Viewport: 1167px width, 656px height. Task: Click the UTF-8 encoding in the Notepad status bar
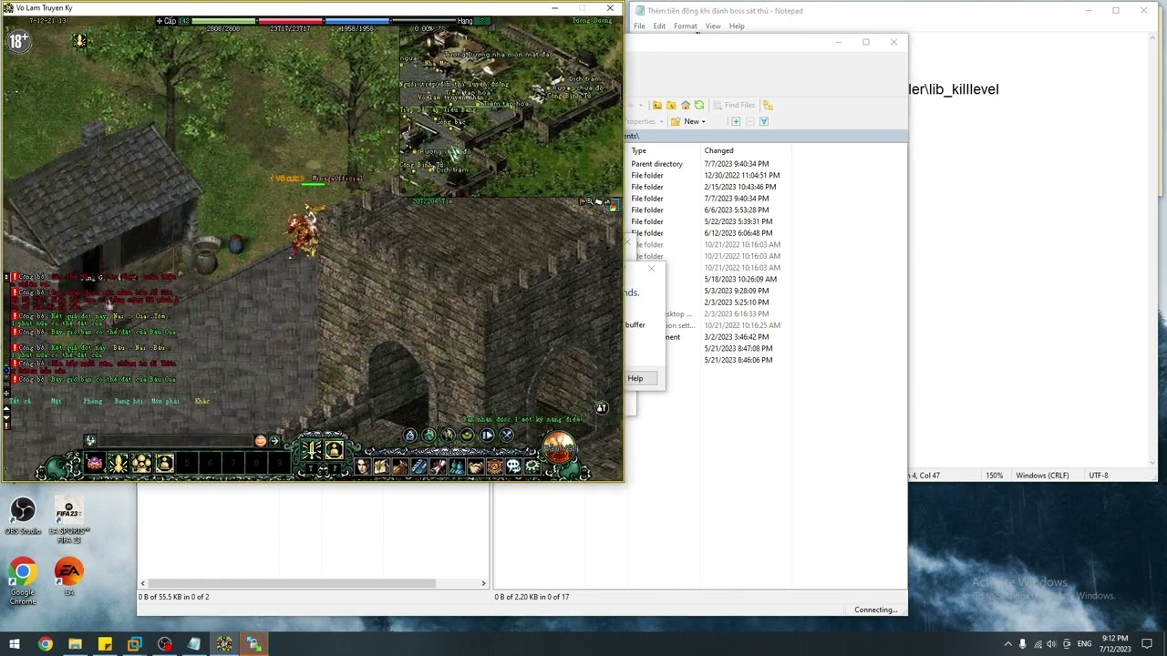coord(1099,475)
